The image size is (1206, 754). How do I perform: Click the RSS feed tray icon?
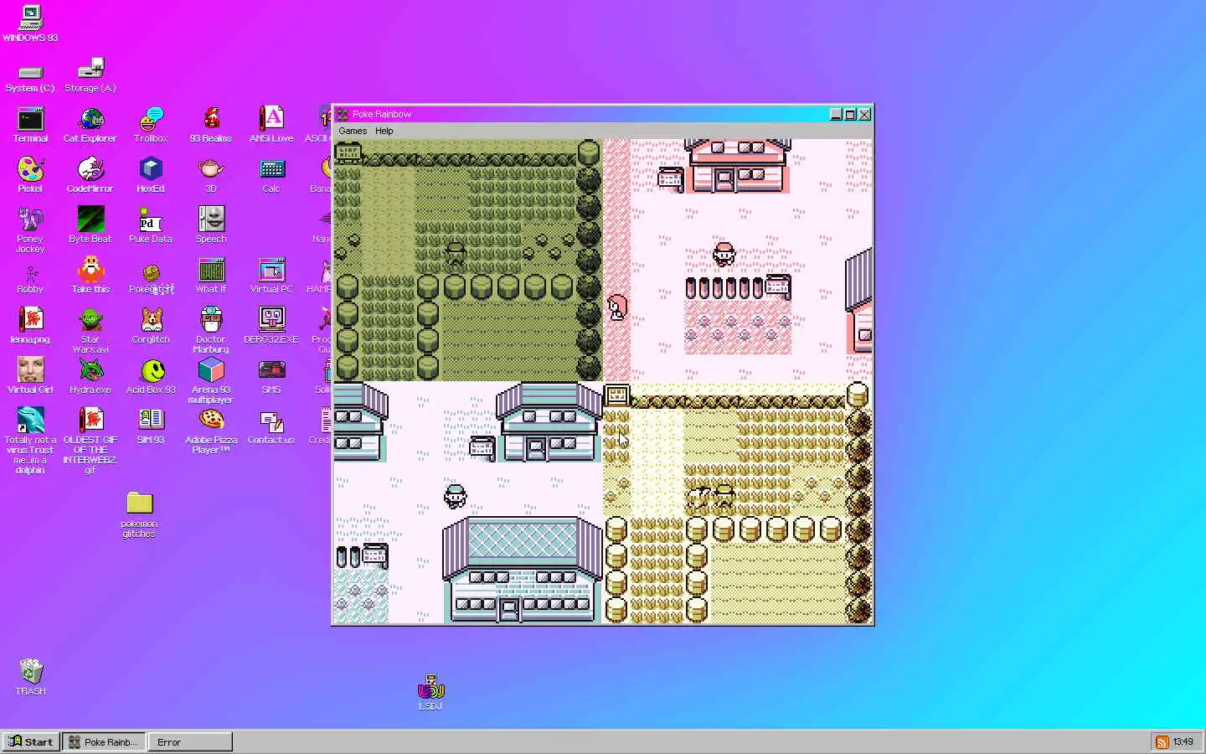point(1162,742)
